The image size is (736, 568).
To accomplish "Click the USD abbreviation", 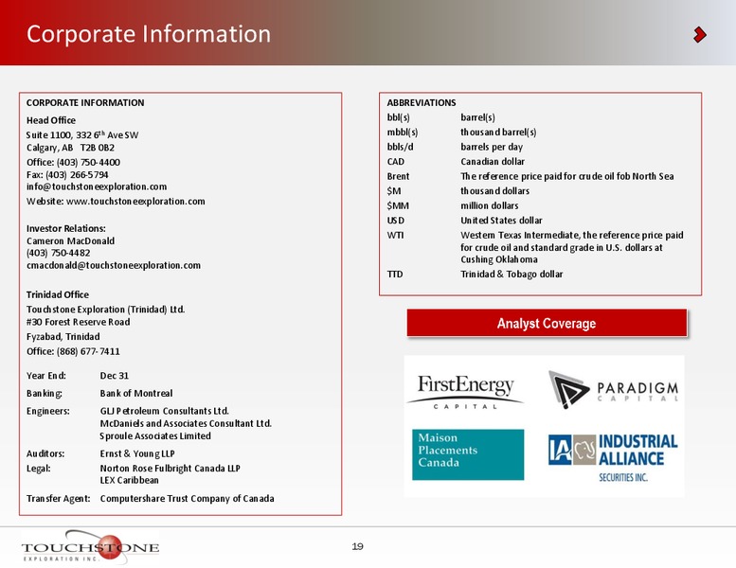I will pos(396,221).
